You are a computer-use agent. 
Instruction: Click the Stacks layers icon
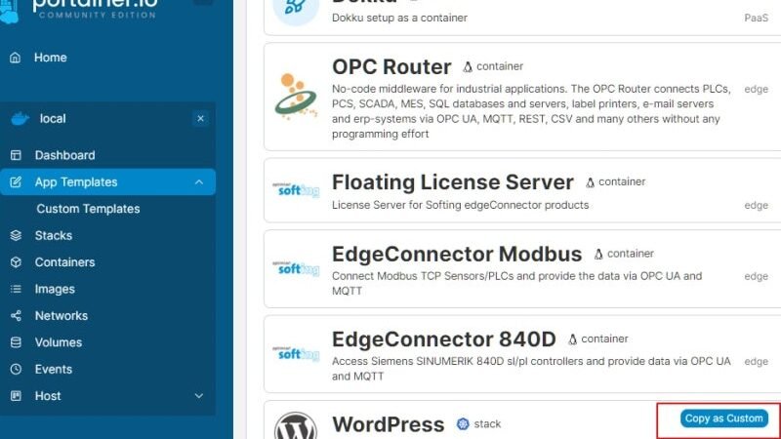(x=16, y=235)
